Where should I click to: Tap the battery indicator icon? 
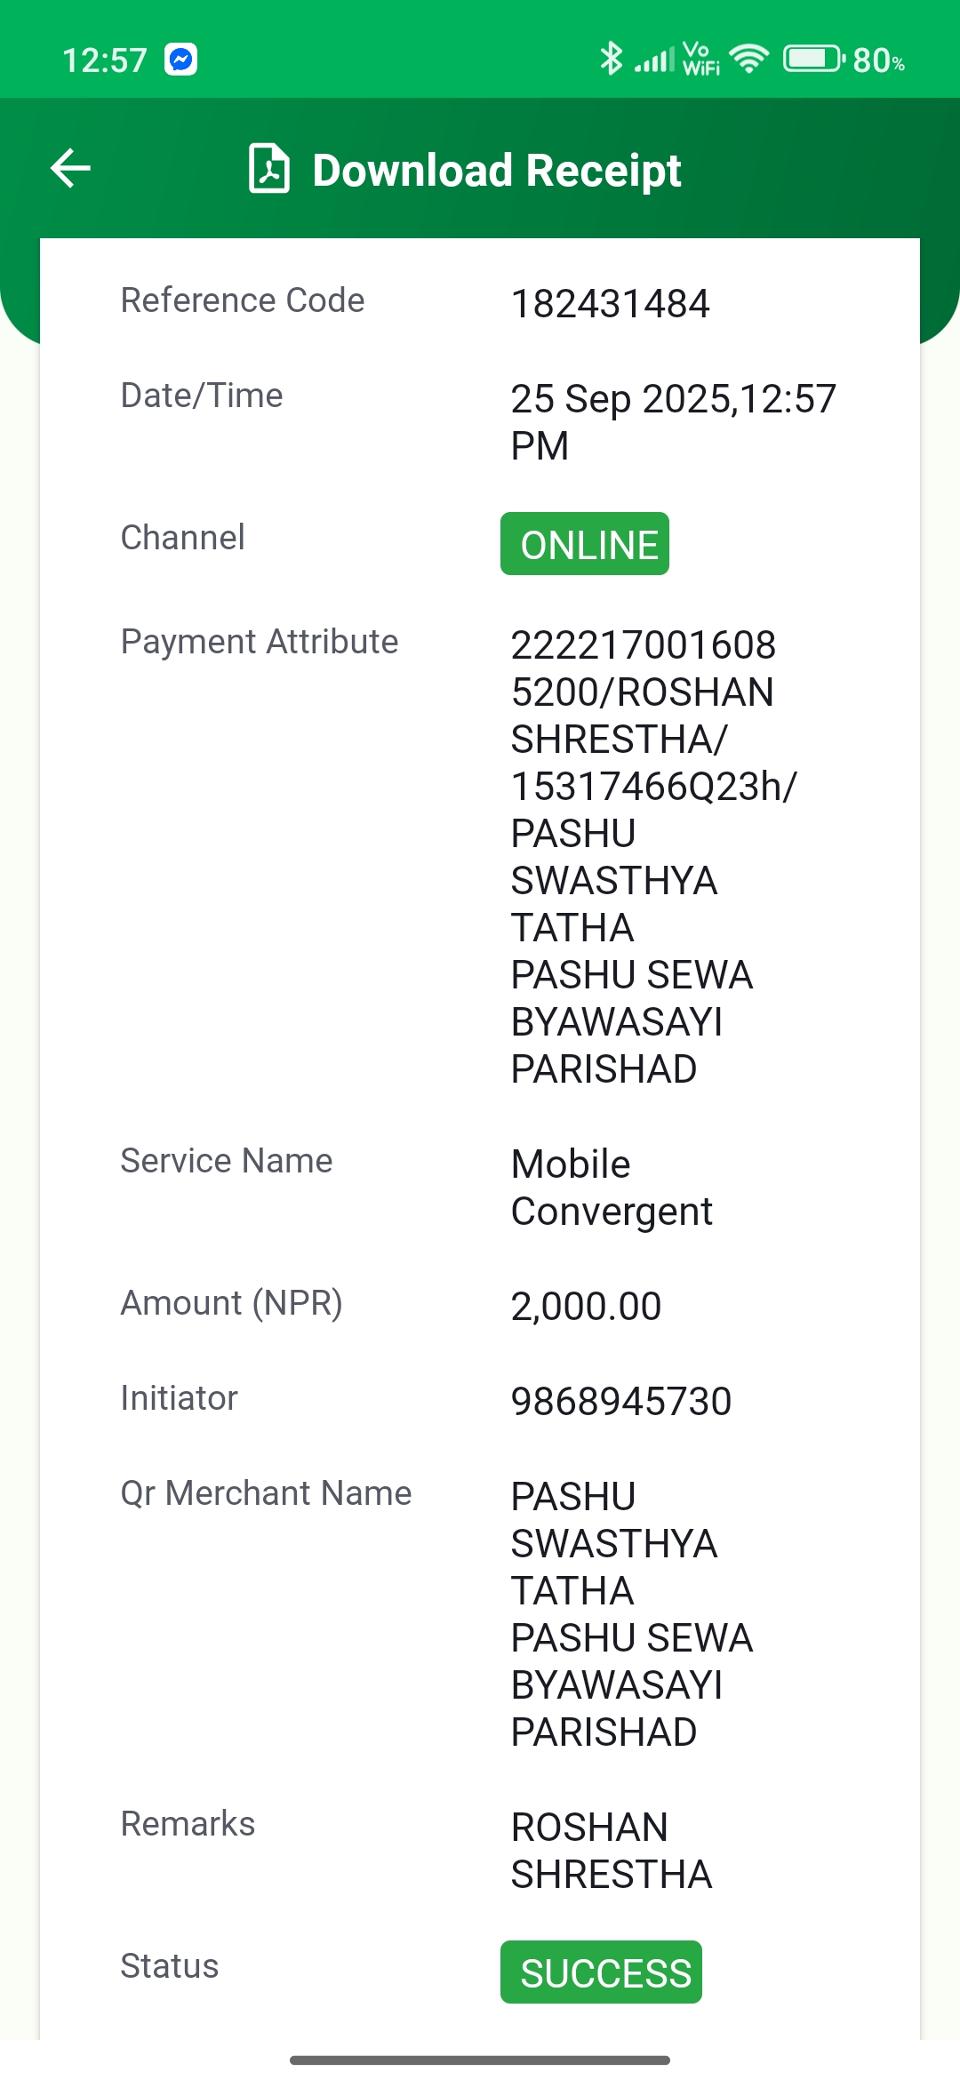814,60
